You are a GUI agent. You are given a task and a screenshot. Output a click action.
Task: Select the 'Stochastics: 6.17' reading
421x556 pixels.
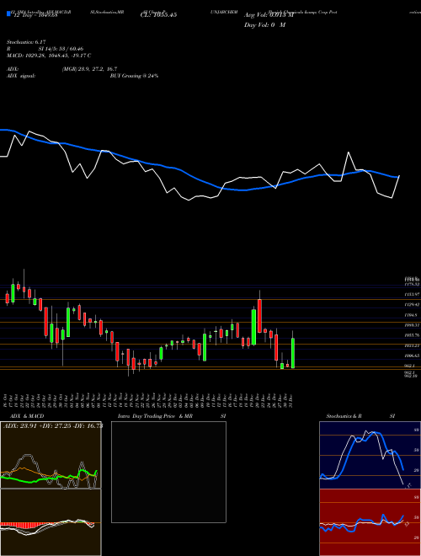(26, 42)
